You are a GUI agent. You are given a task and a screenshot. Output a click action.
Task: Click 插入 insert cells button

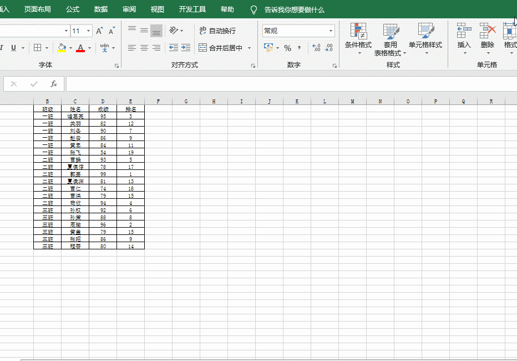pyautogui.click(x=464, y=39)
